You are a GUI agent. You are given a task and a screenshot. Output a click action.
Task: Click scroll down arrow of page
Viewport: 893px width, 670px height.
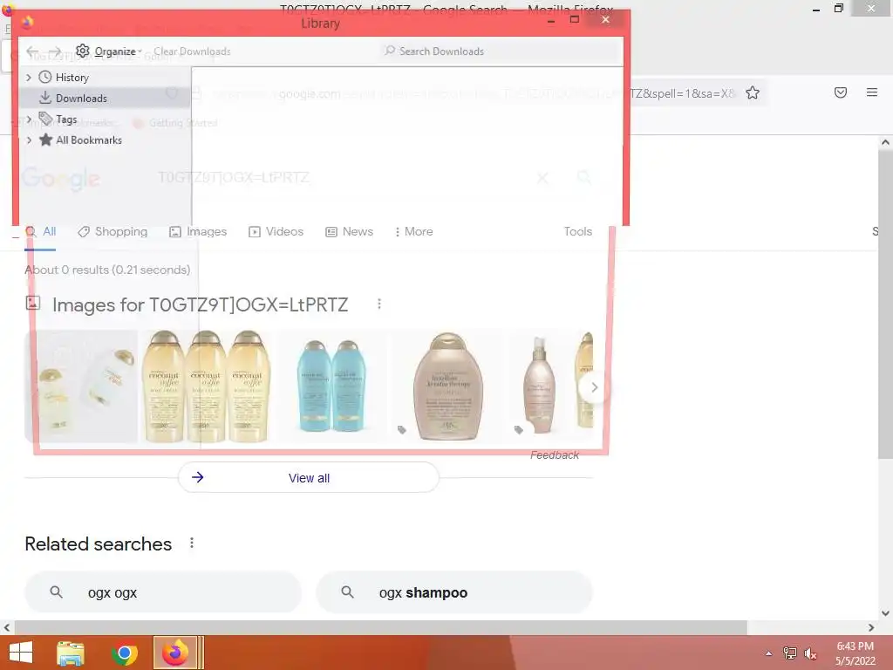coord(885,613)
